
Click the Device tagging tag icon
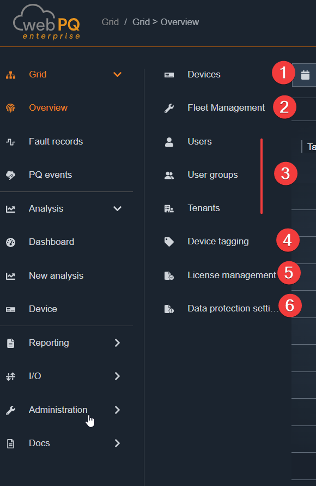pos(168,241)
